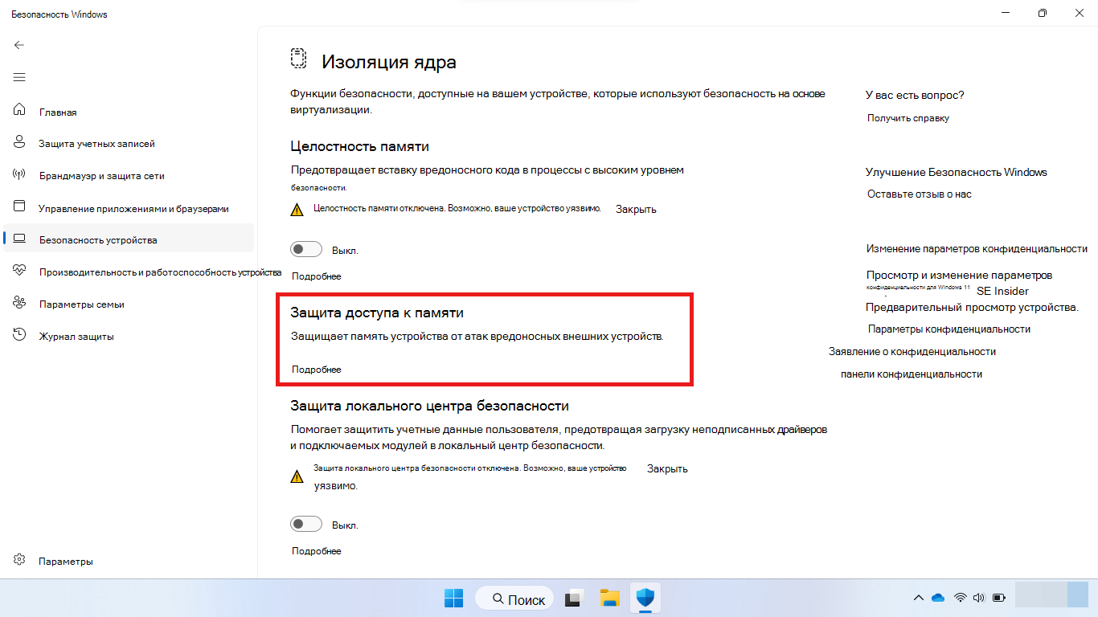The width and height of the screenshot is (1098, 617).
Task: Click warning triangle beside Целостность памяти отключена
Action: coord(297,210)
